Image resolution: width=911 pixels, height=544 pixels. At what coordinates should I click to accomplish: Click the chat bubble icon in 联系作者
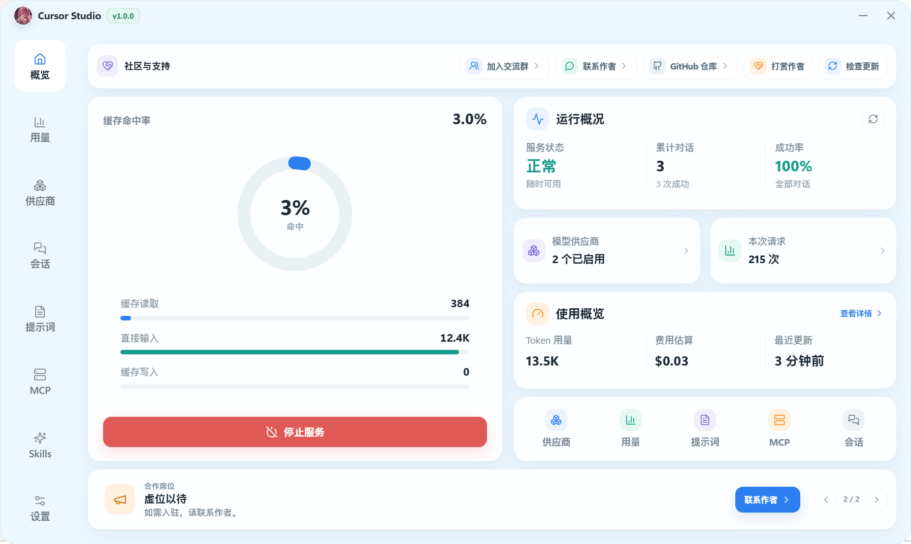(570, 66)
